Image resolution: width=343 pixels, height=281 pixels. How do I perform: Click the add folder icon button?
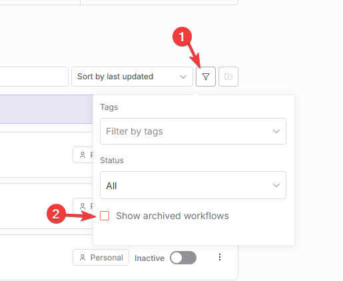(x=228, y=77)
